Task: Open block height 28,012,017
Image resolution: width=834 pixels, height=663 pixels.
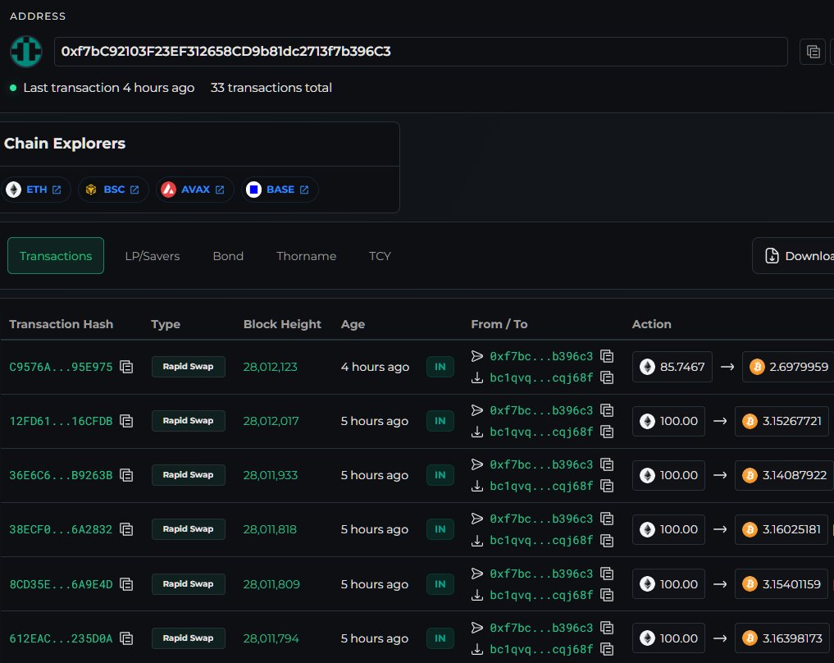Action: click(x=271, y=422)
